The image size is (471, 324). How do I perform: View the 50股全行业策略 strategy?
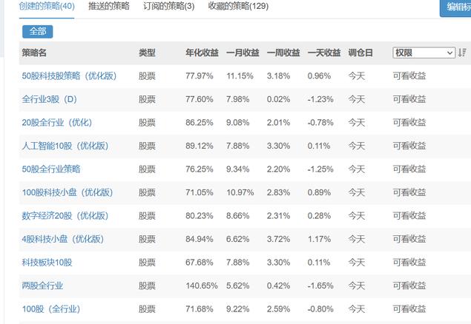click(x=51, y=169)
